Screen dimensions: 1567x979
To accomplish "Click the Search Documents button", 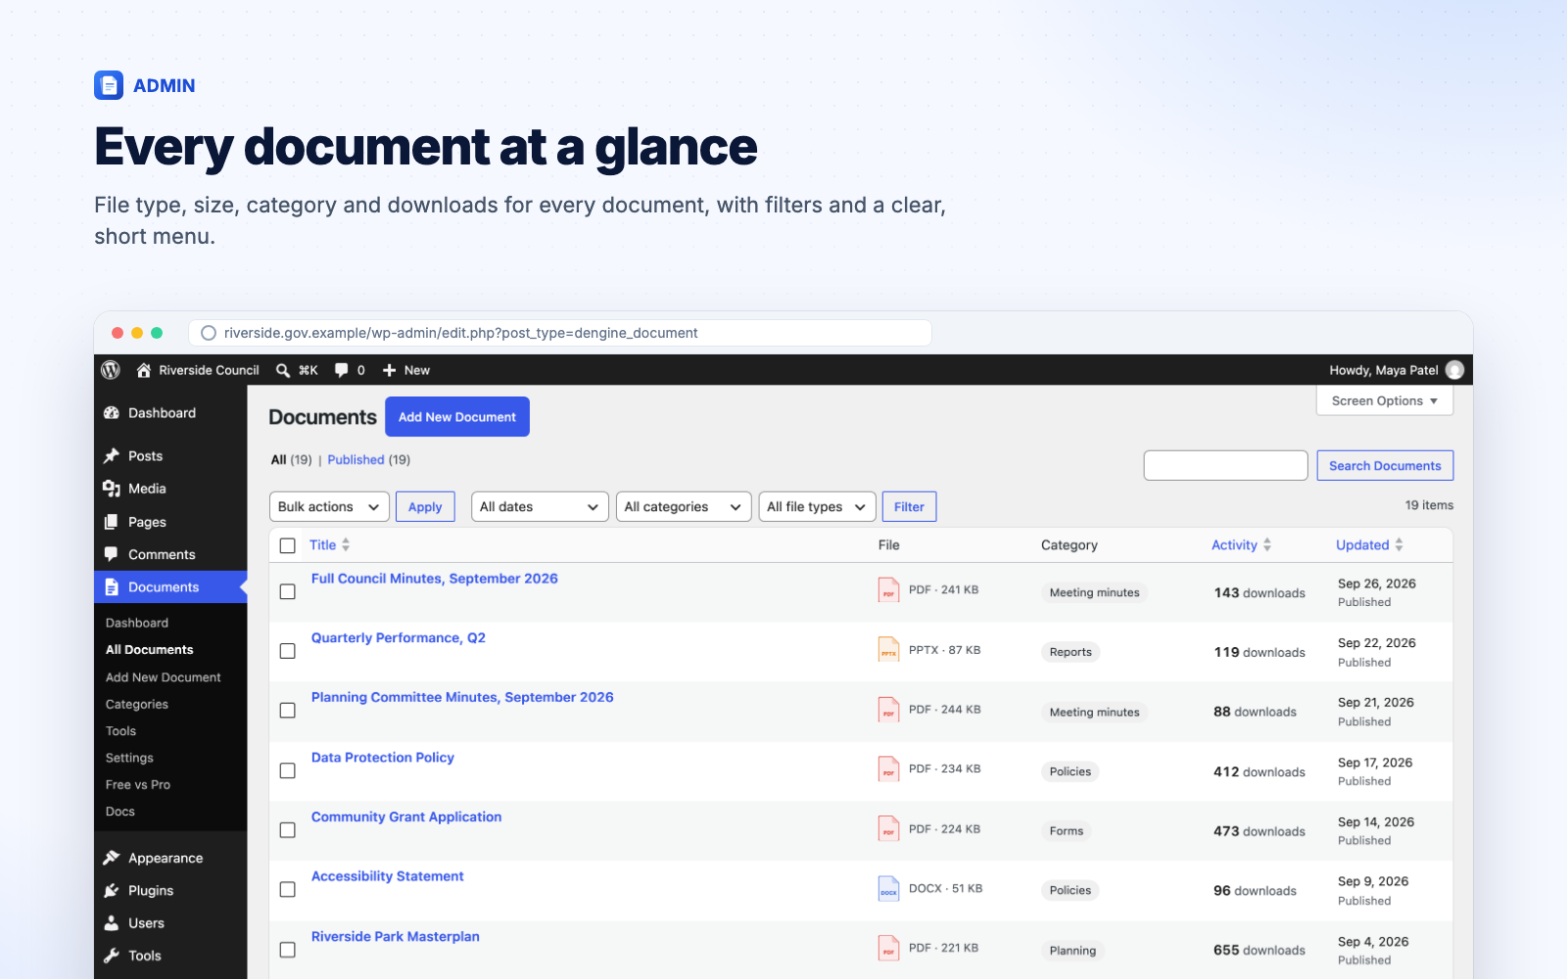I will (1385, 466).
